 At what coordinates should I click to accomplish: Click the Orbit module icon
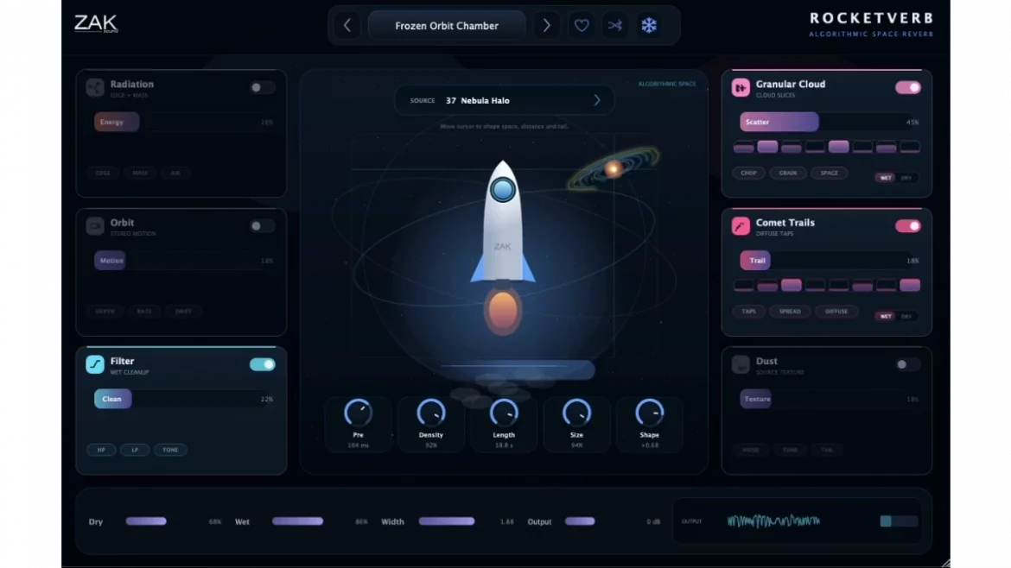pyautogui.click(x=95, y=226)
